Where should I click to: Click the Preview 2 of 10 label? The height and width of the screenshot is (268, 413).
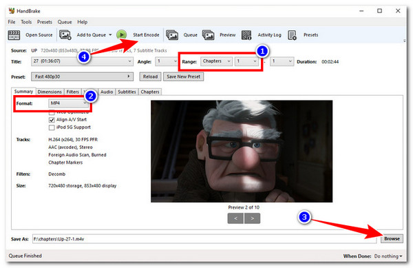pos(244,207)
